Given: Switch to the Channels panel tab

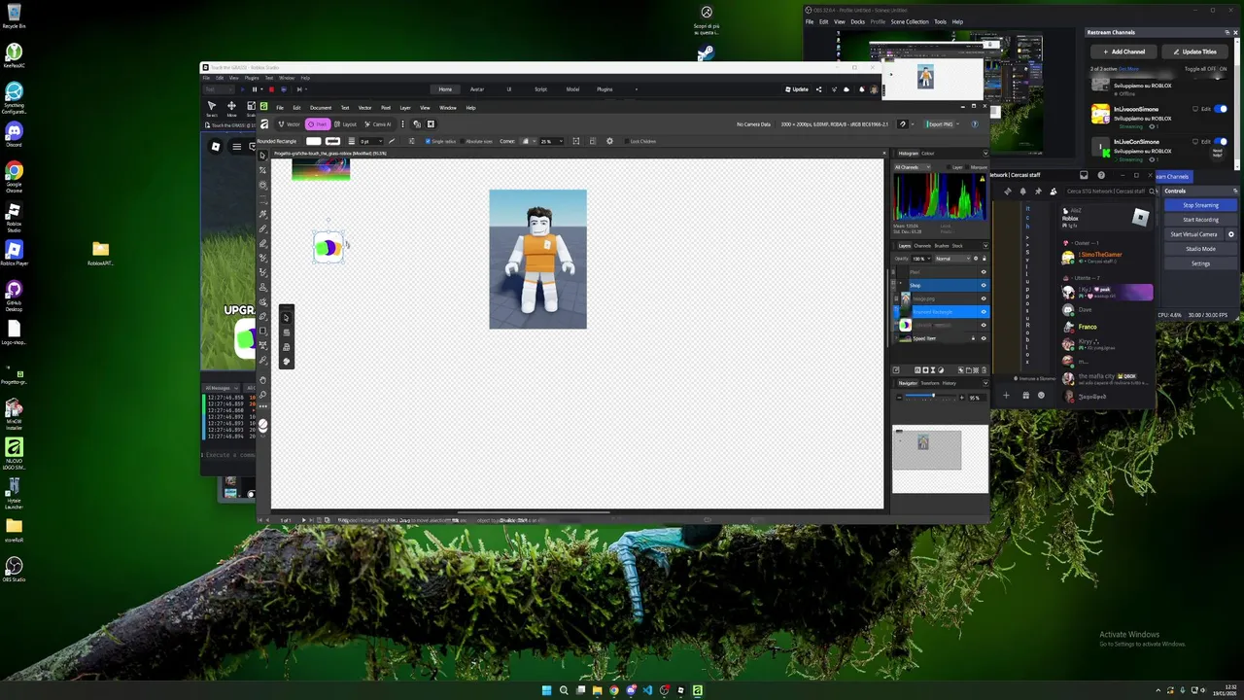Looking at the screenshot, I should click(922, 246).
